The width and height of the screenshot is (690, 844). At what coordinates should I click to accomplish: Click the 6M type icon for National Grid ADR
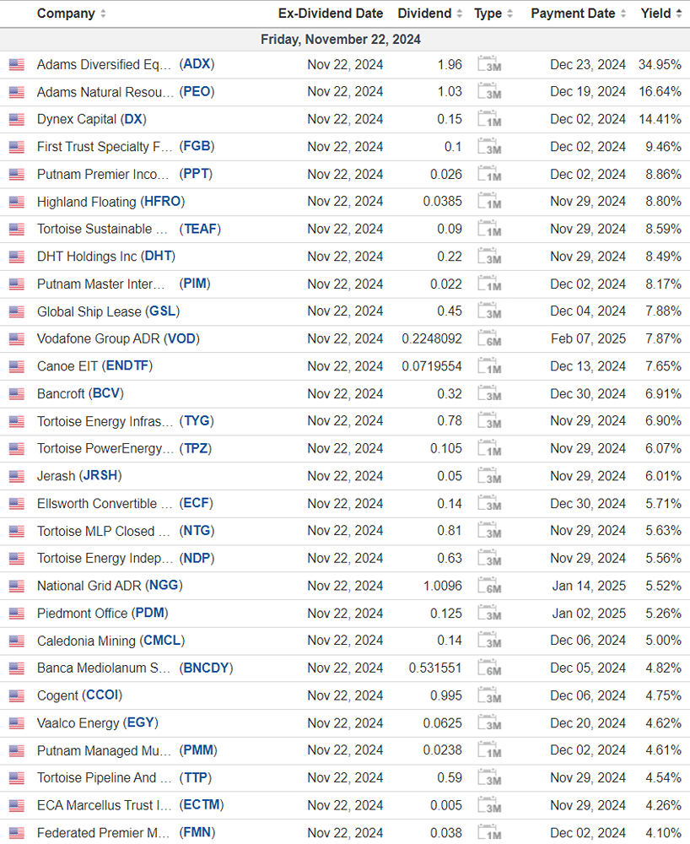click(x=489, y=586)
